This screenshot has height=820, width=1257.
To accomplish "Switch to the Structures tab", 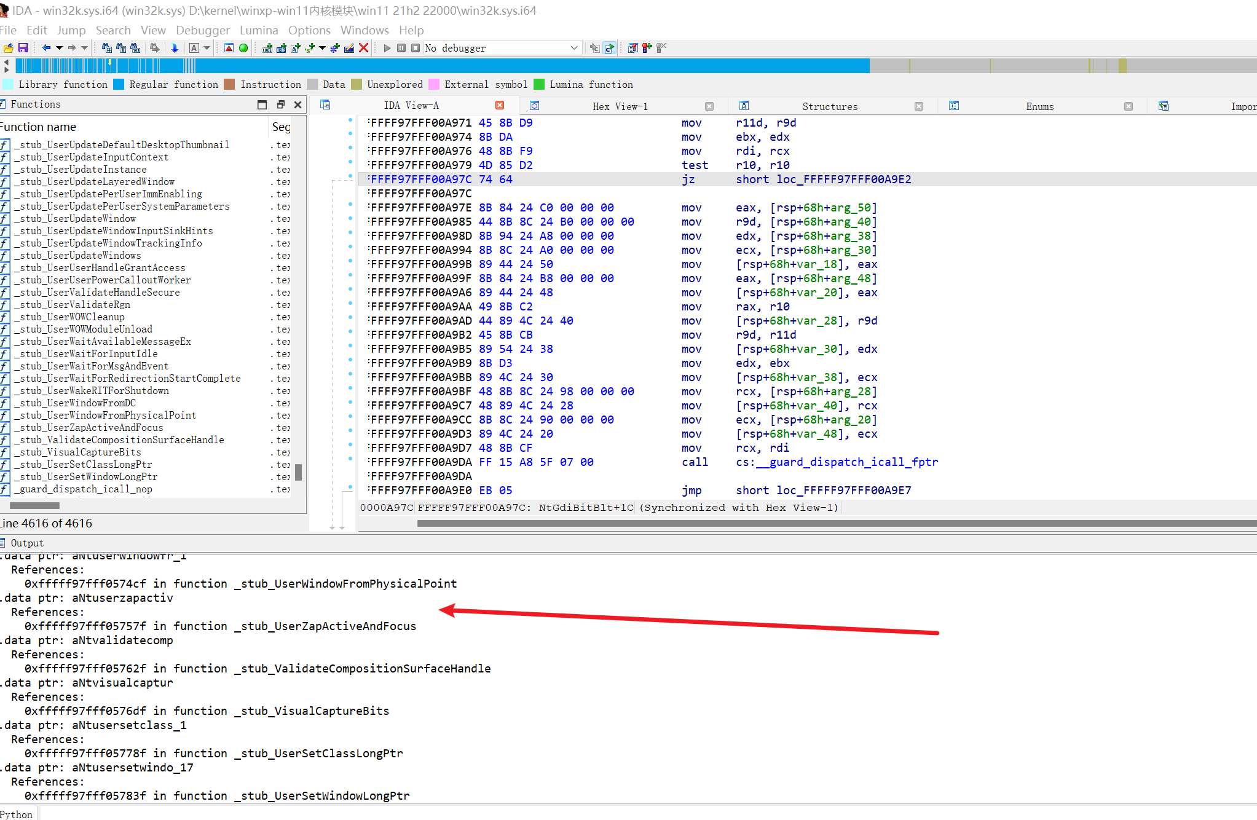I will click(x=829, y=106).
